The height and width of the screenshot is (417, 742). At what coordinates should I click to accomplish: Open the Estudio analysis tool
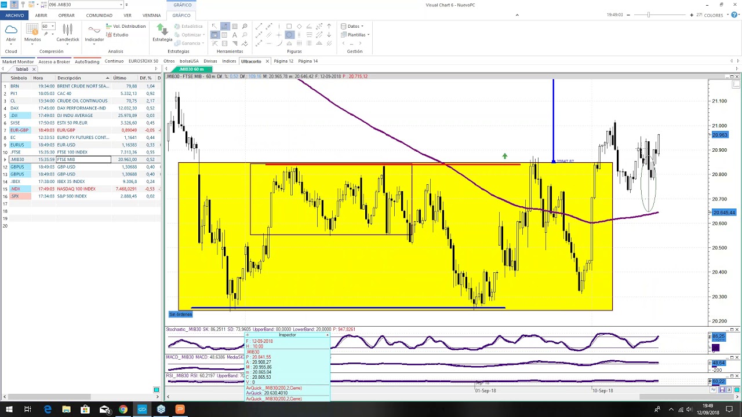tap(117, 35)
